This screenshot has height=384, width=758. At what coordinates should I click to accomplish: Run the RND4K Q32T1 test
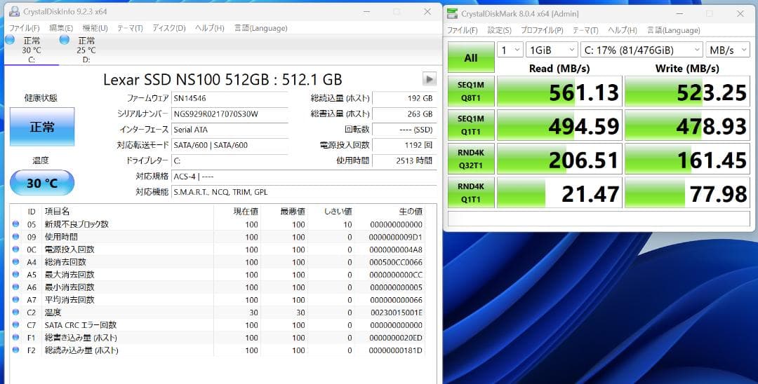(x=471, y=159)
